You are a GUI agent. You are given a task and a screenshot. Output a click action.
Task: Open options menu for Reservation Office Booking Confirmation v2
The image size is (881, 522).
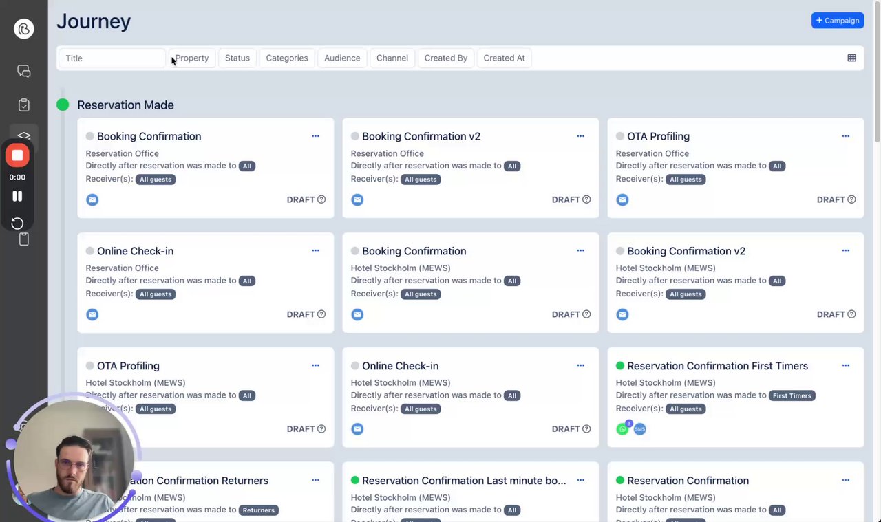tap(580, 136)
